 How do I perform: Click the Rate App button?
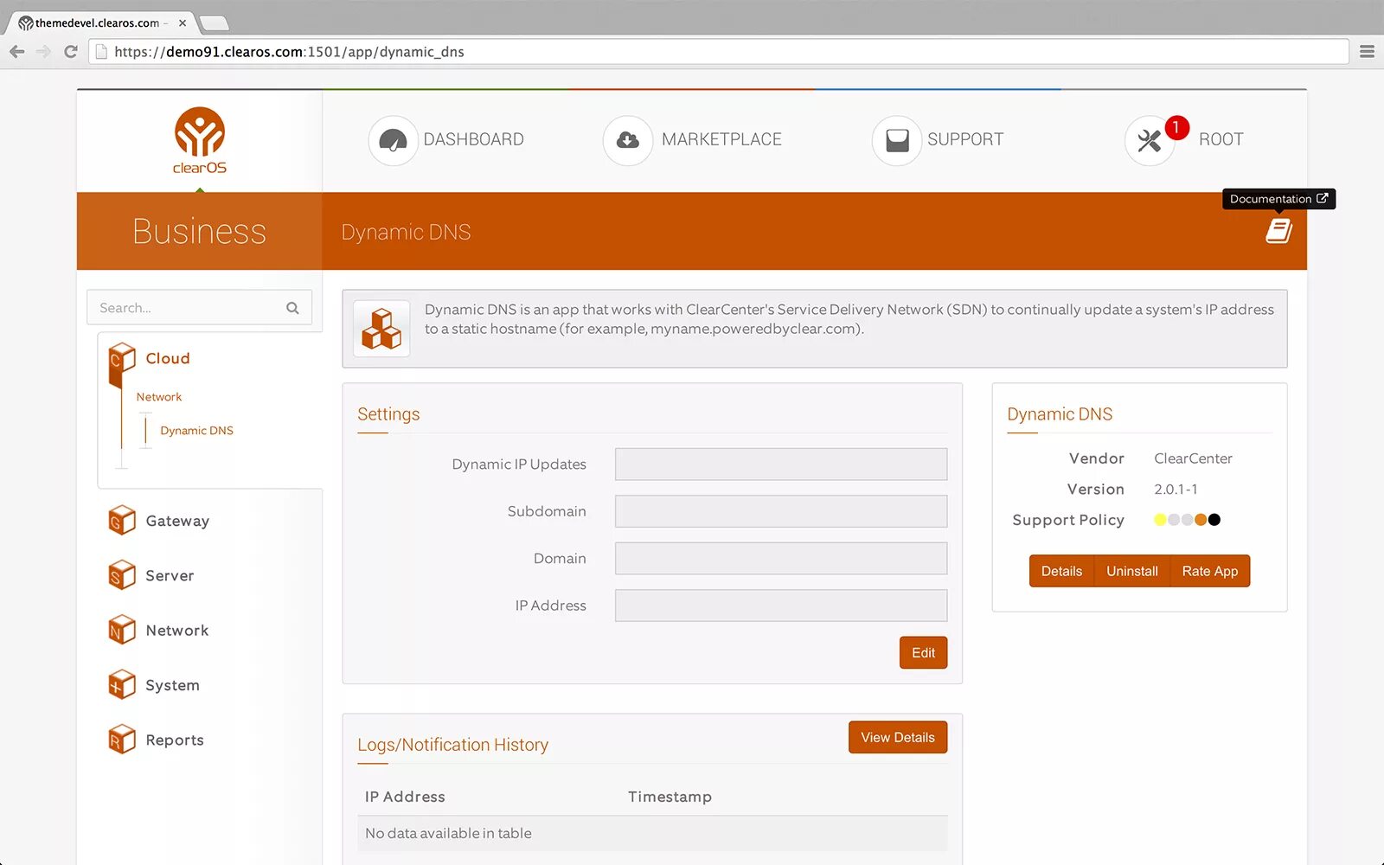point(1209,571)
